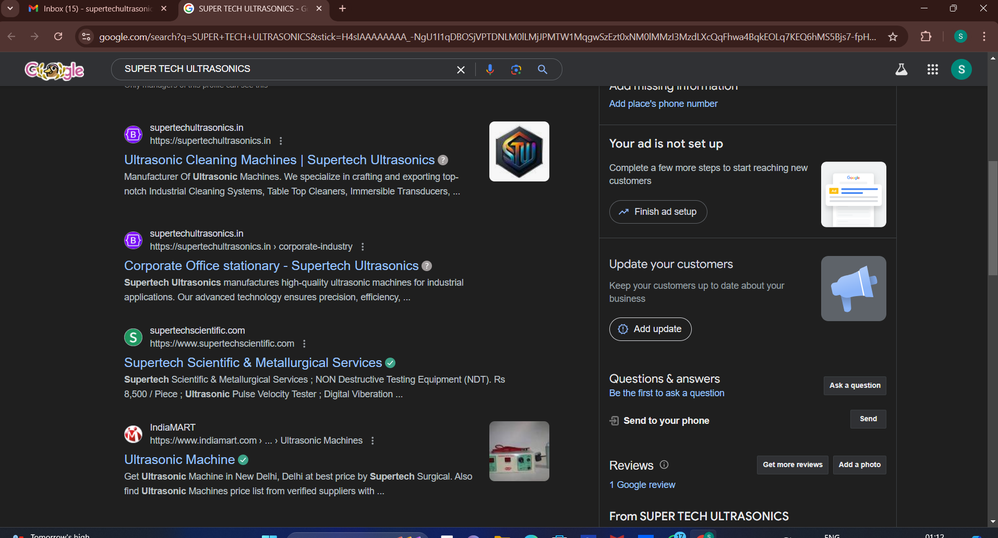Click the page vertical scrollbar thumb

pos(993,218)
